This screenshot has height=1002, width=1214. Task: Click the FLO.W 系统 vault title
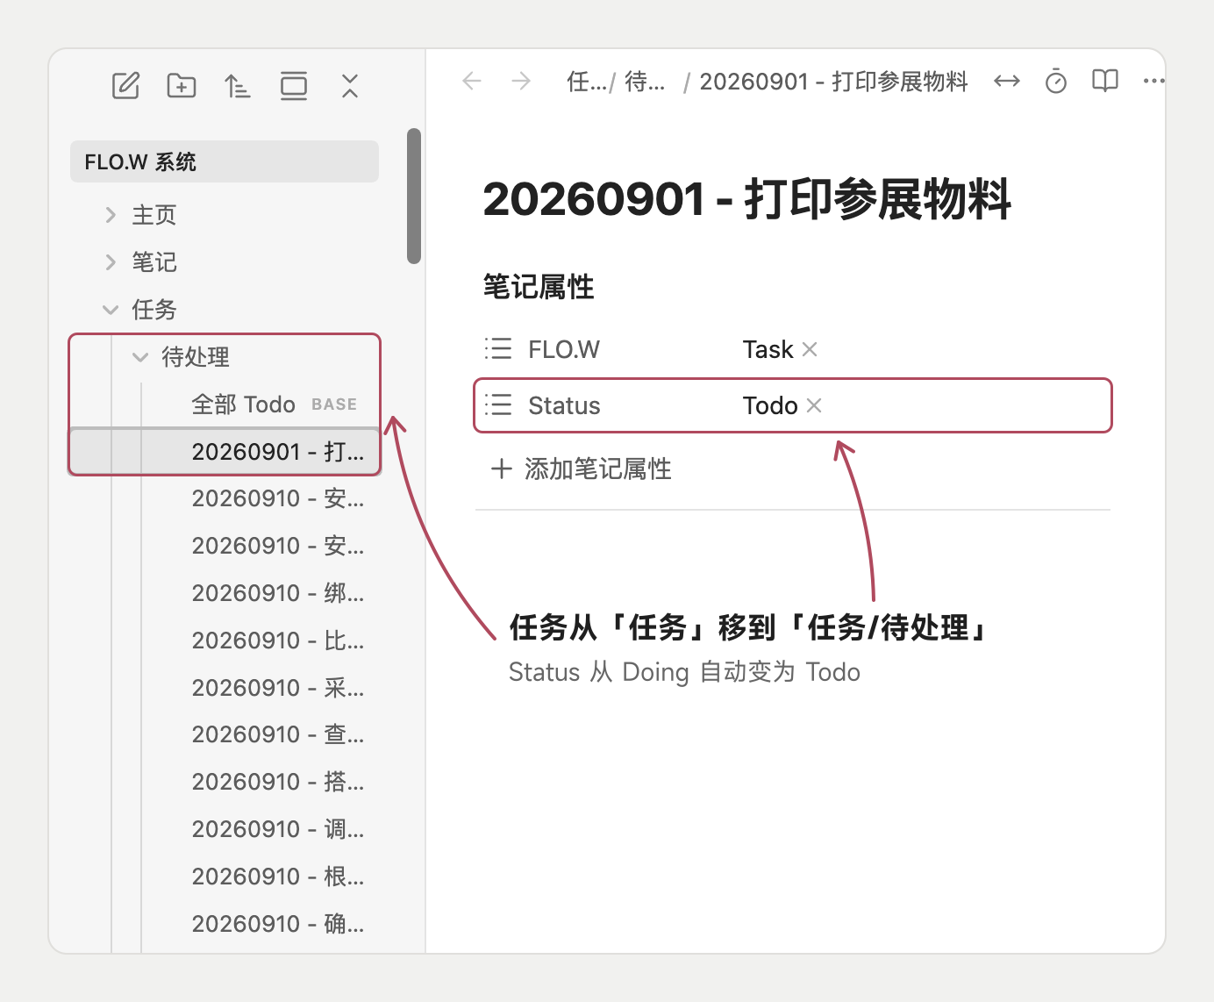(x=225, y=161)
